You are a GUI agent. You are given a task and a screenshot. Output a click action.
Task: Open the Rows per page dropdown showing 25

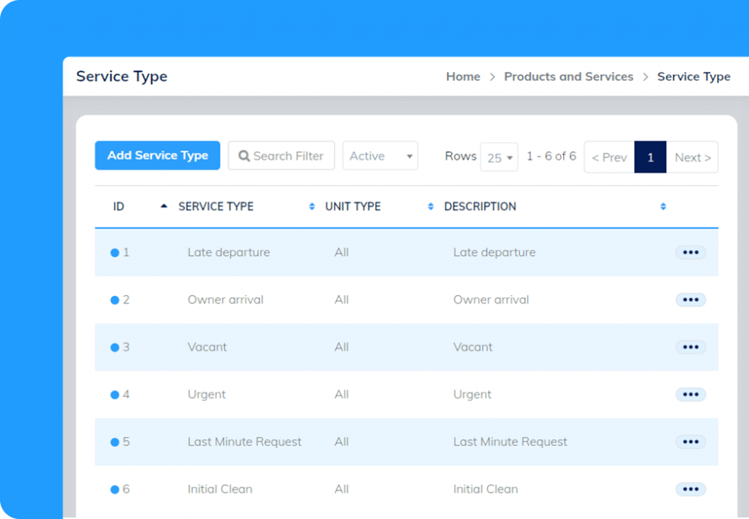click(x=499, y=157)
